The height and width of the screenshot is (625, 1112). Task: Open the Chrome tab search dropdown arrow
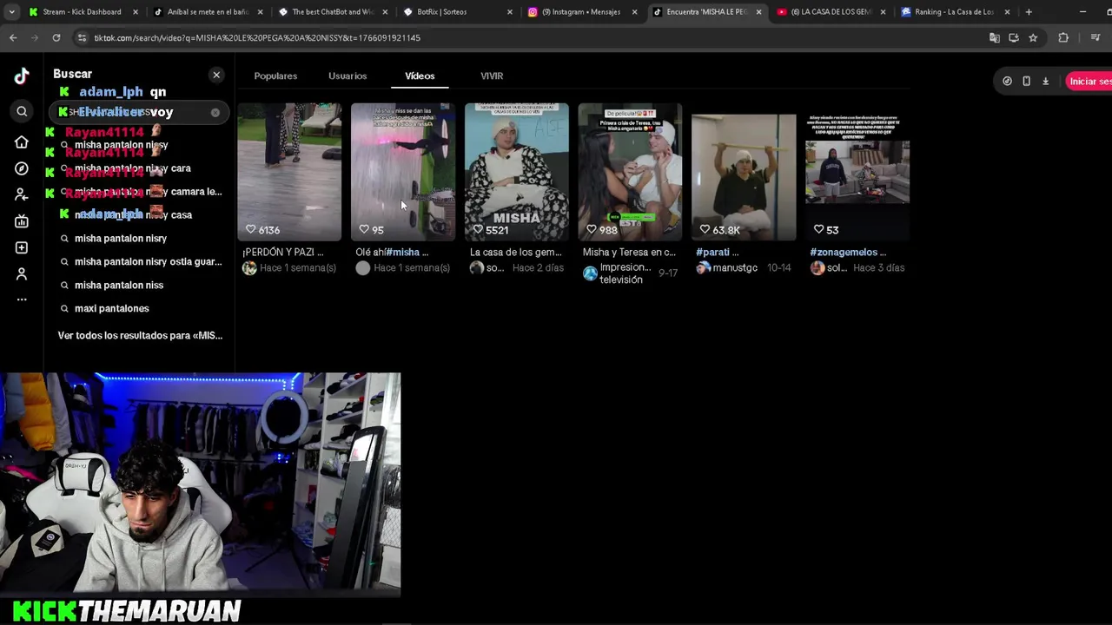pyautogui.click(x=11, y=12)
